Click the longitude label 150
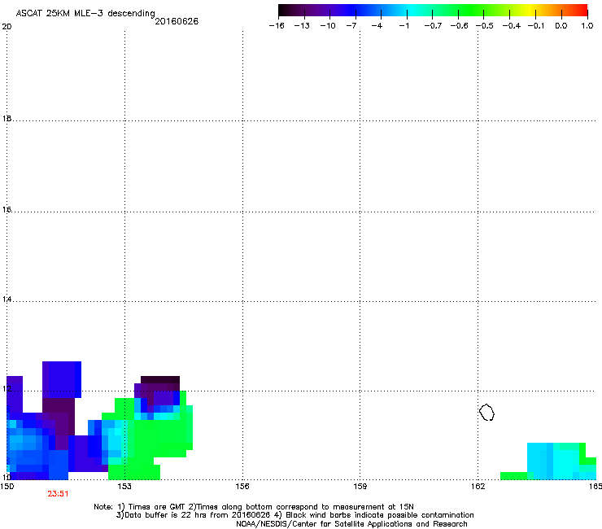 (x=7, y=487)
